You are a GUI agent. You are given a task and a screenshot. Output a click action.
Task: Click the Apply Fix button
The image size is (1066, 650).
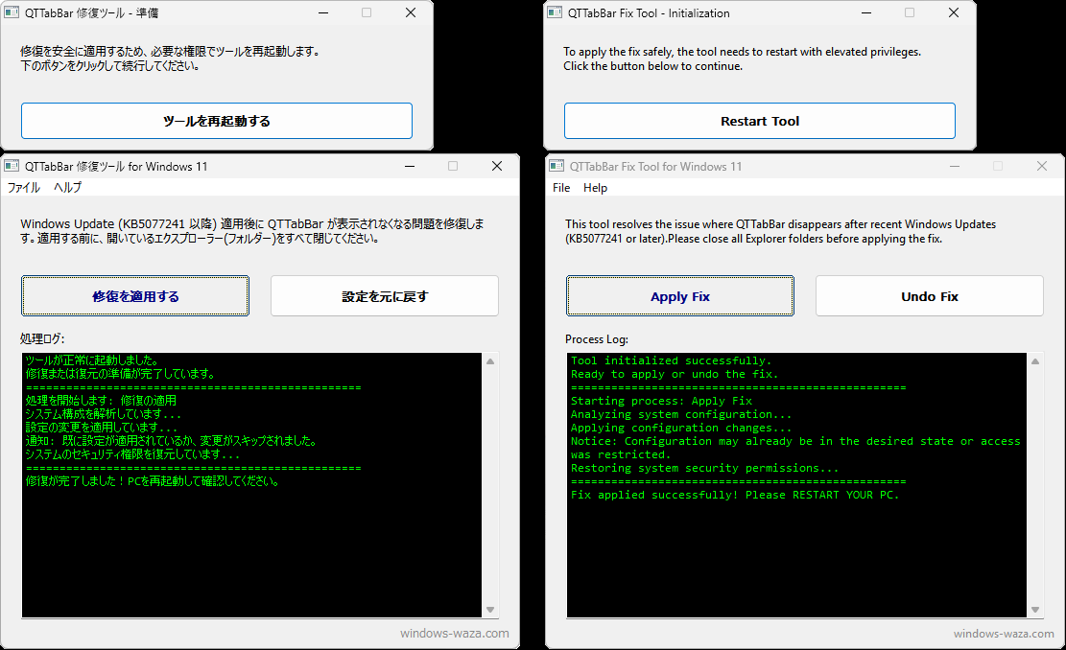[680, 296]
